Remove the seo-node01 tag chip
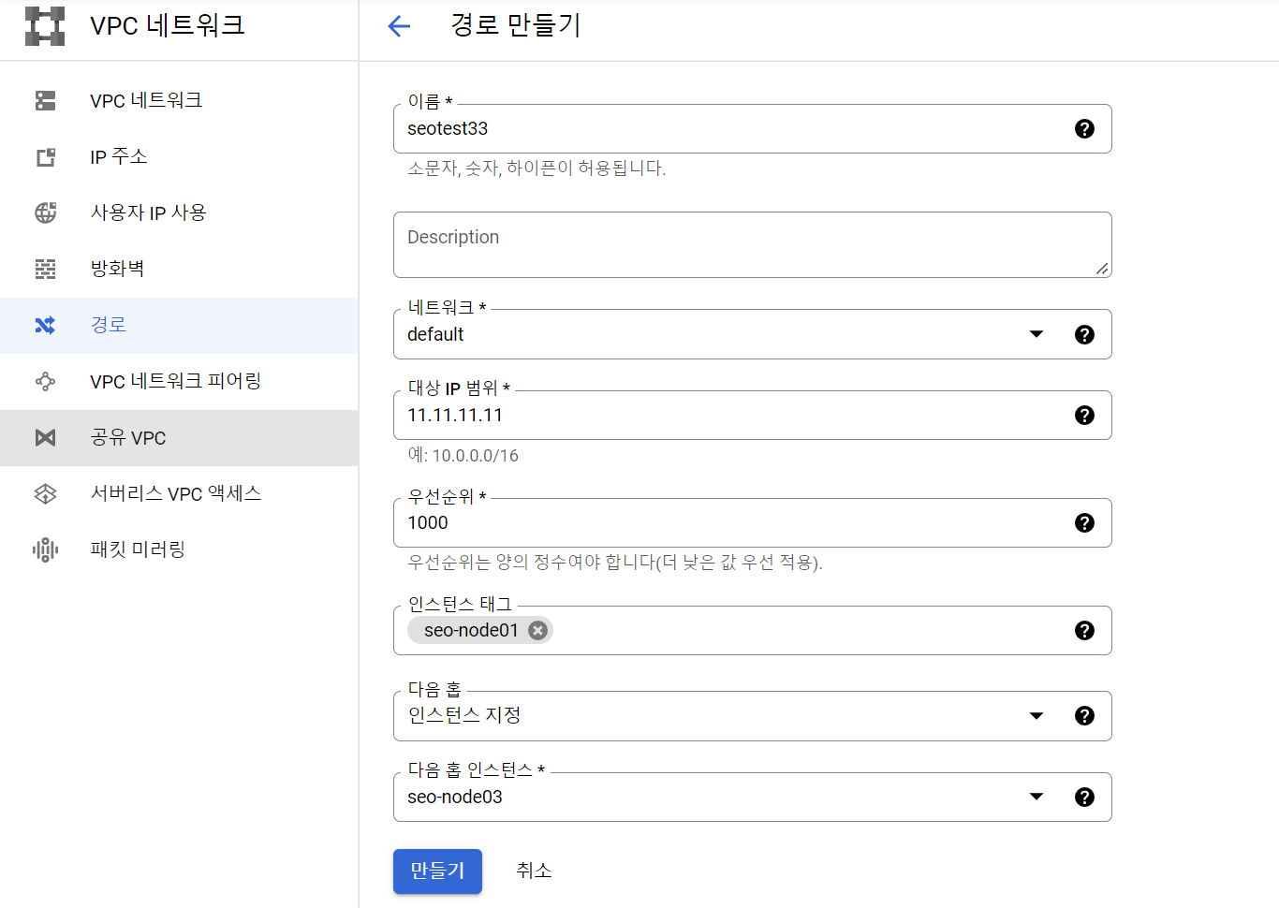Viewport: 1279px width, 908px height. click(x=537, y=630)
